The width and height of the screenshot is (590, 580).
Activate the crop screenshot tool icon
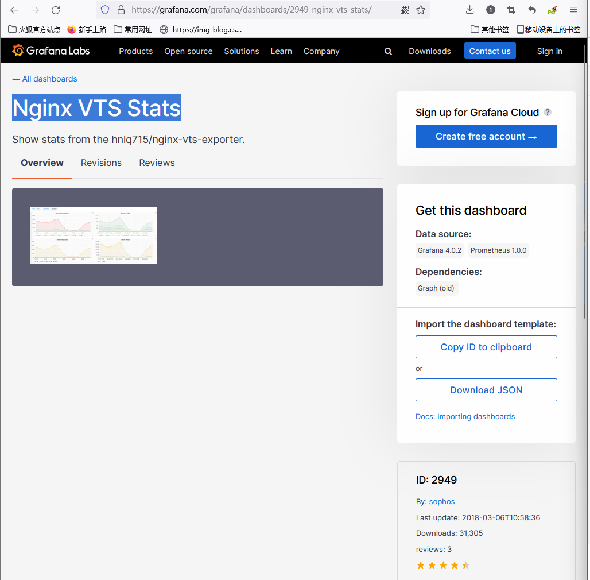511,10
